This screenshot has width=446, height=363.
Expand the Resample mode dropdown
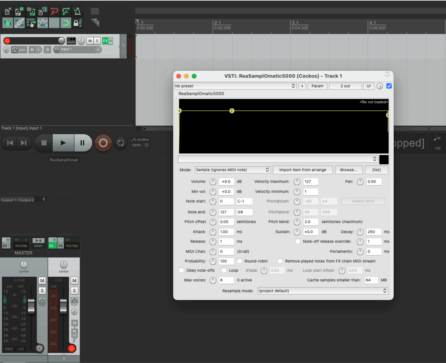(x=322, y=291)
